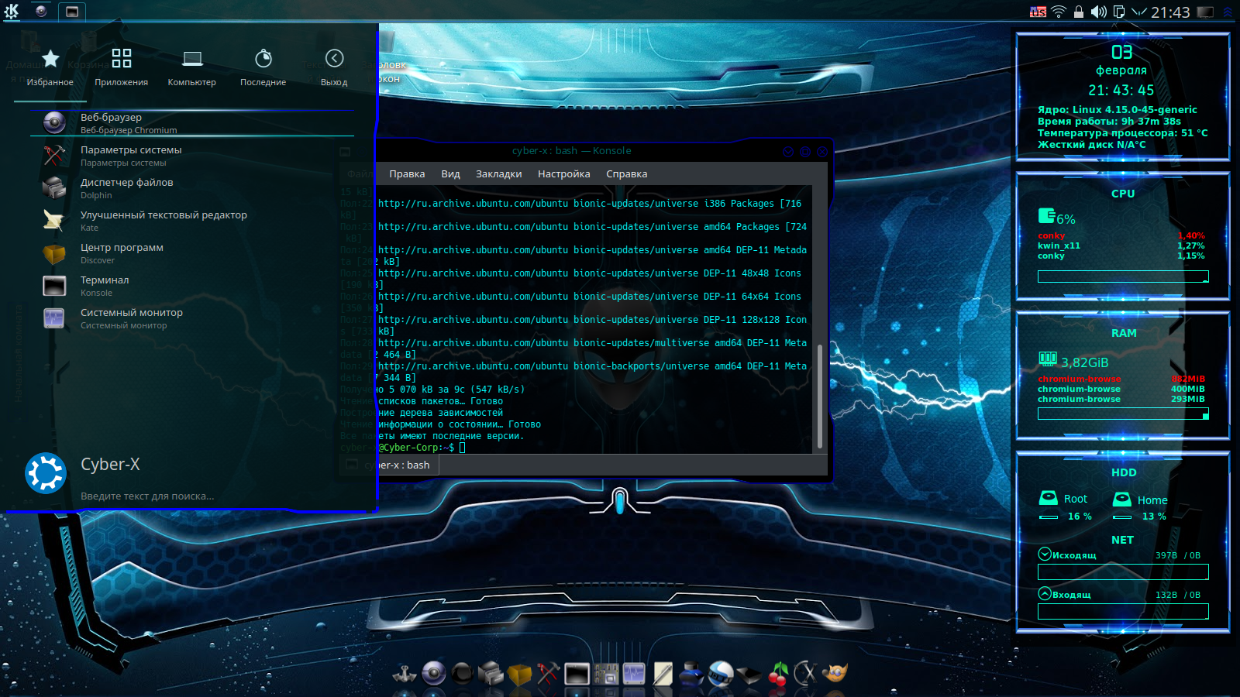This screenshot has height=697, width=1240.
Task: Switch to Приложения tab in launcher
Action: tap(122, 68)
